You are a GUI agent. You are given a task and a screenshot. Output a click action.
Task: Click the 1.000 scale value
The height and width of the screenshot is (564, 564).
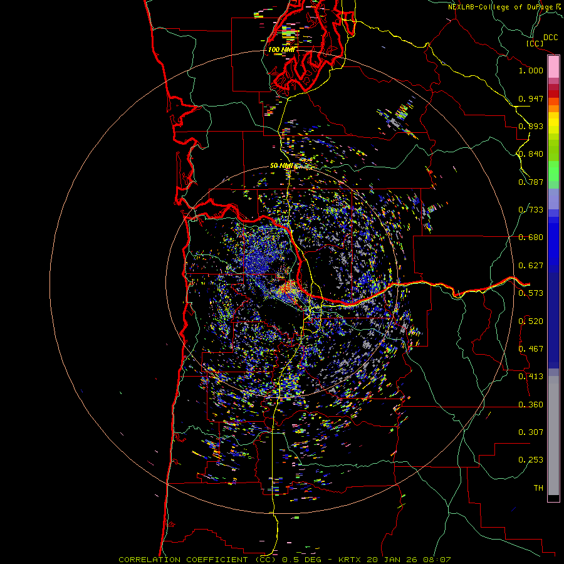[x=531, y=70]
